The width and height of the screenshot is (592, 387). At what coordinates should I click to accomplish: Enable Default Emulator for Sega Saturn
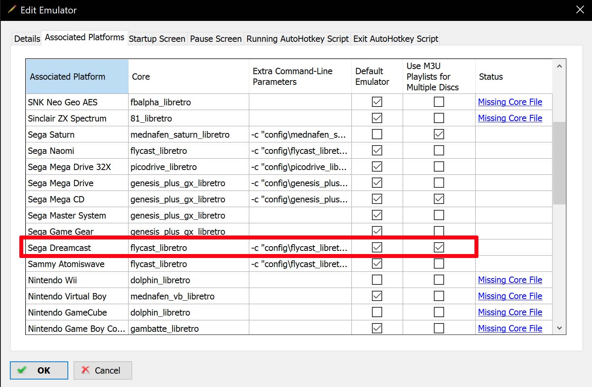tap(377, 134)
